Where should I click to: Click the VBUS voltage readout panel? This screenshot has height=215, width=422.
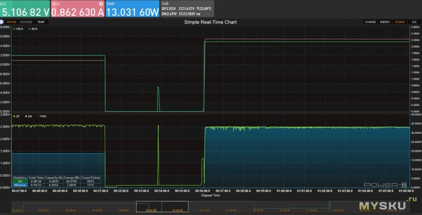coord(24,9)
